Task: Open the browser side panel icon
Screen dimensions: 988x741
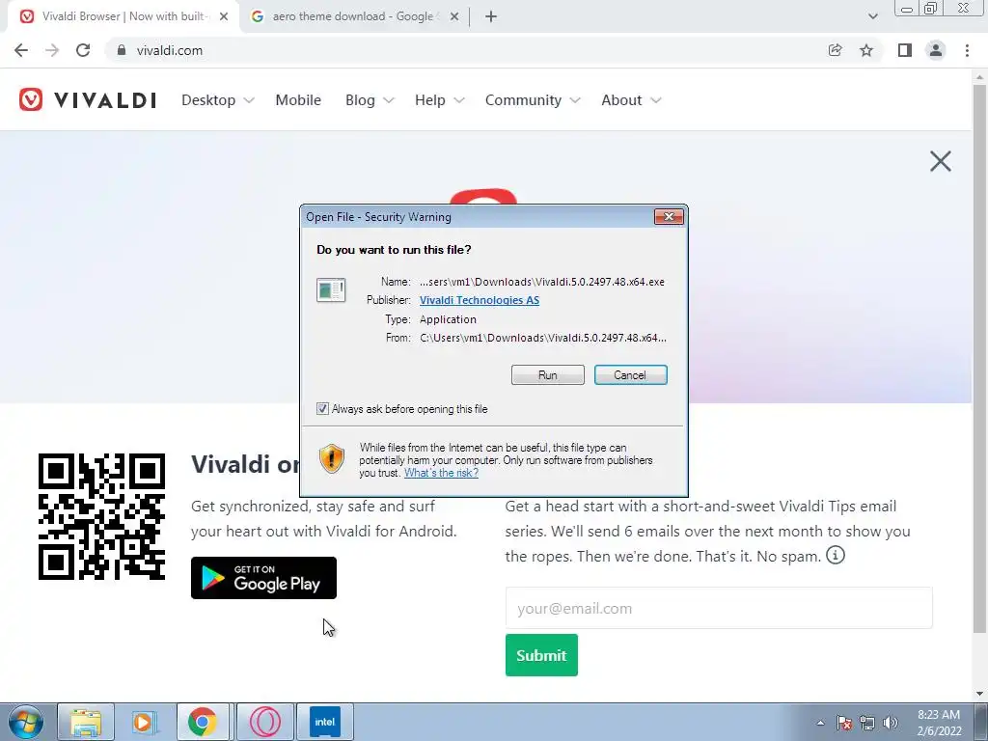Action: click(905, 50)
